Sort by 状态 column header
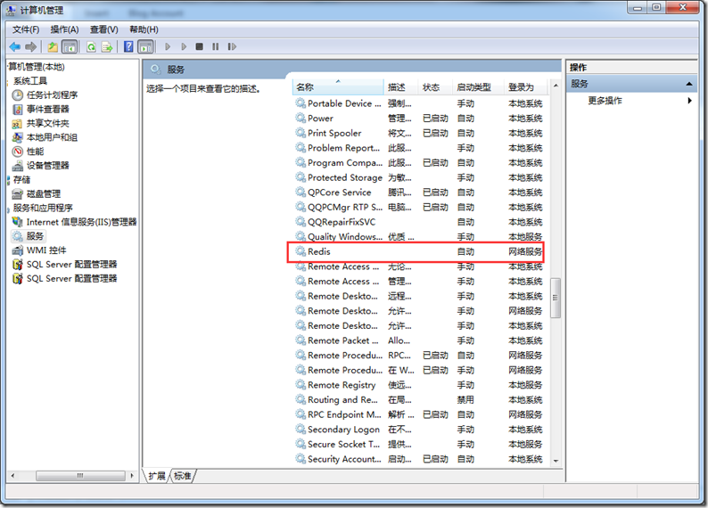 tap(436, 87)
